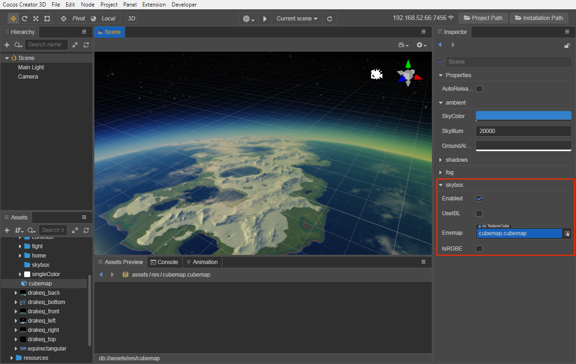
Task: Expand the home folder
Action: pyautogui.click(x=20, y=256)
